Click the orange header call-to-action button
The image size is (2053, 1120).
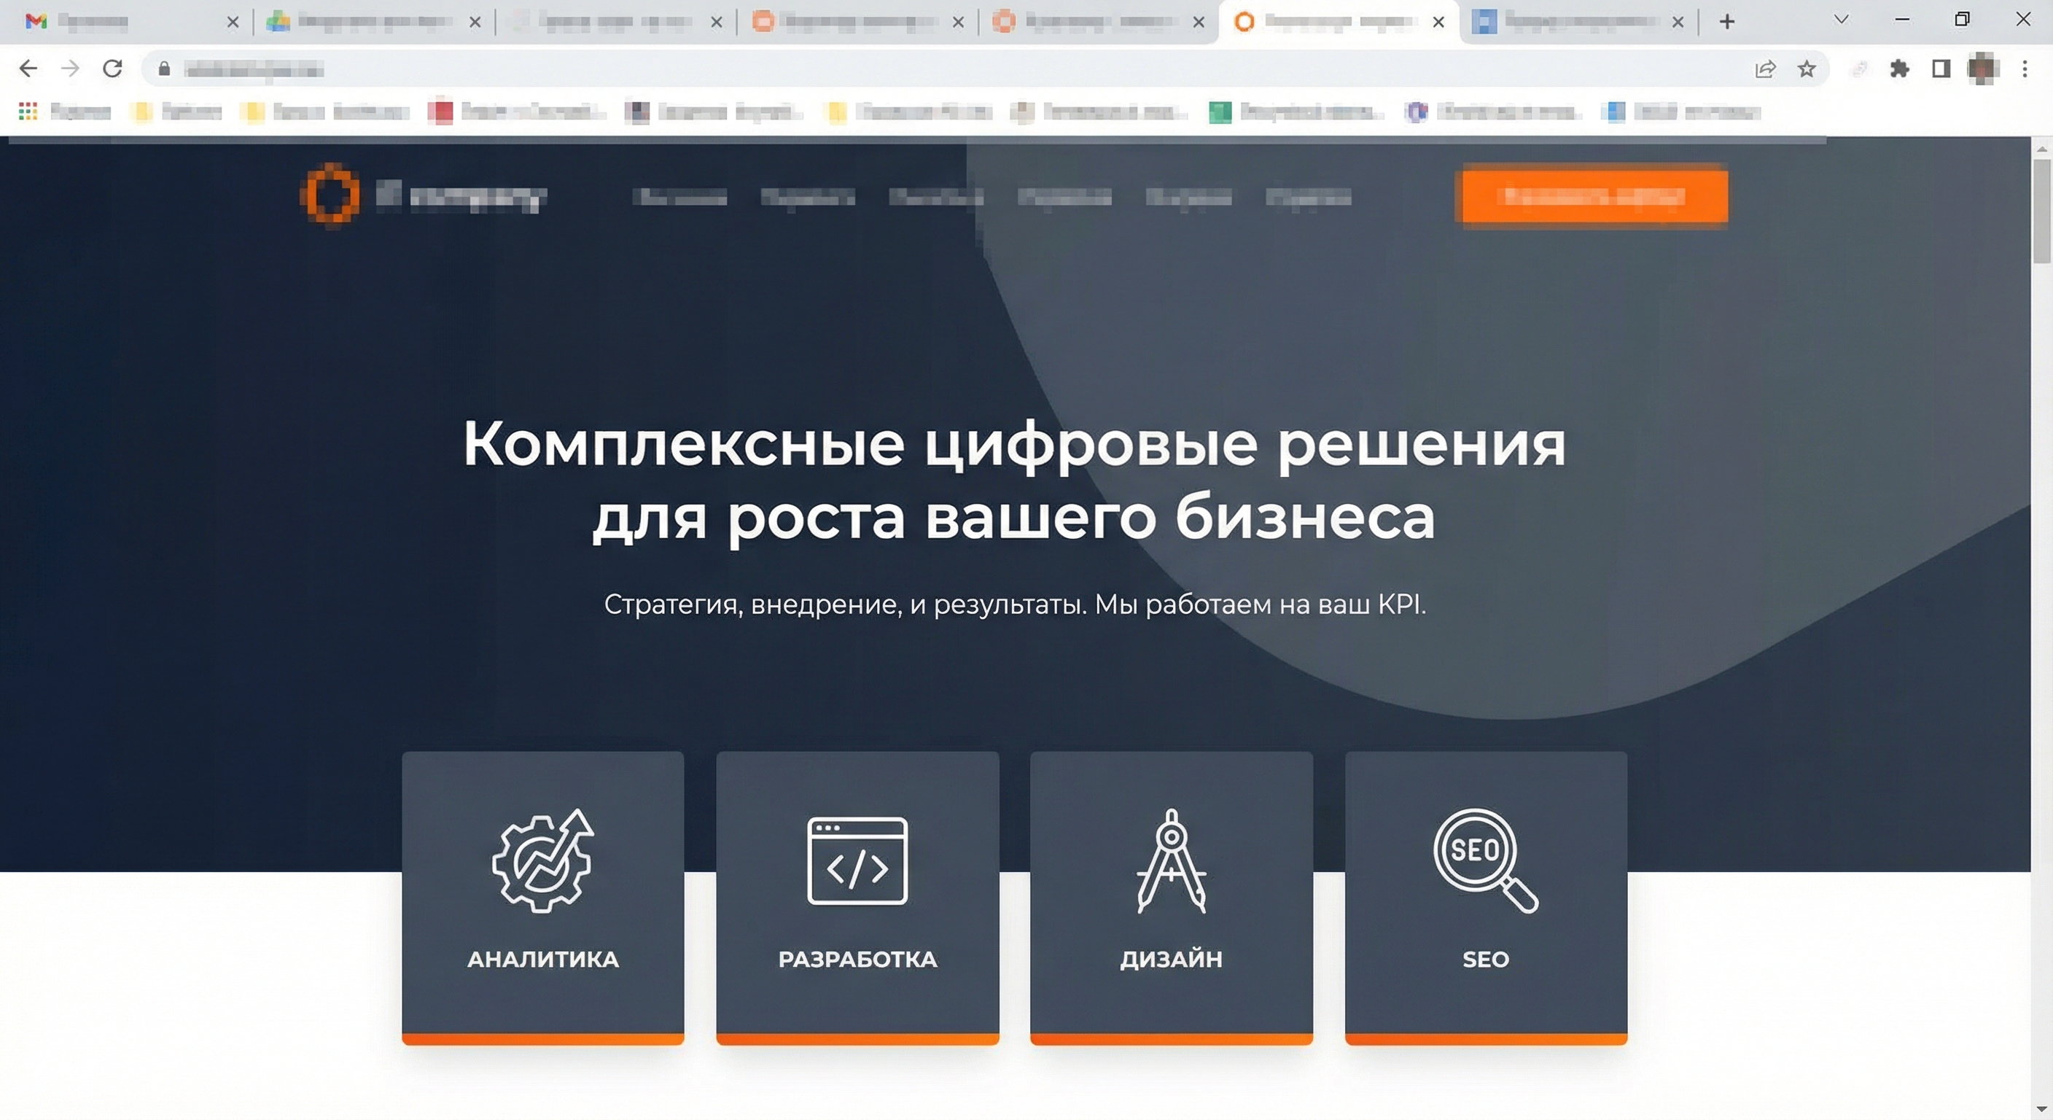pos(1594,196)
